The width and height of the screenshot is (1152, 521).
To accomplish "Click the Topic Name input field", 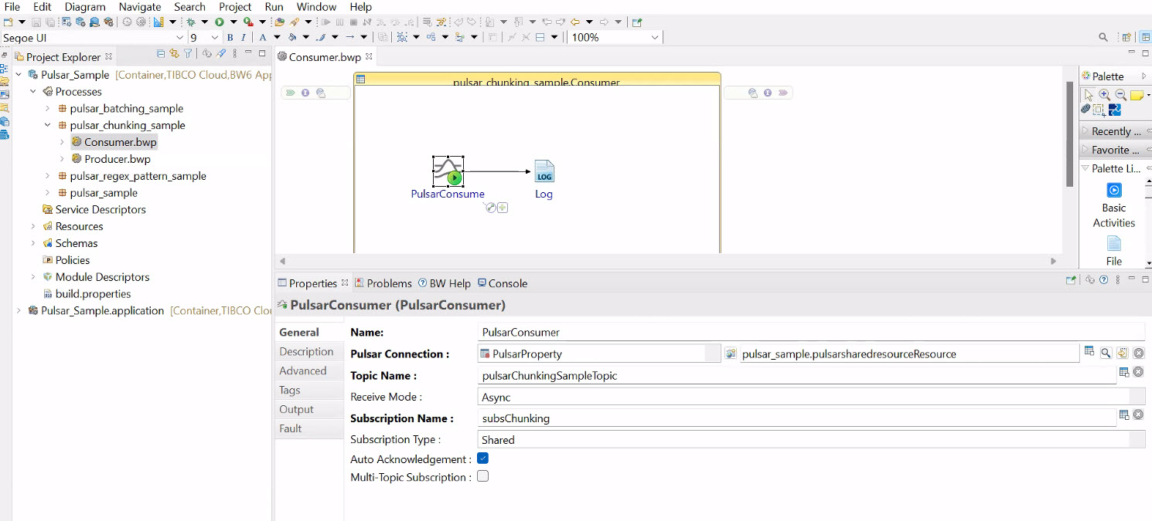I will (796, 376).
